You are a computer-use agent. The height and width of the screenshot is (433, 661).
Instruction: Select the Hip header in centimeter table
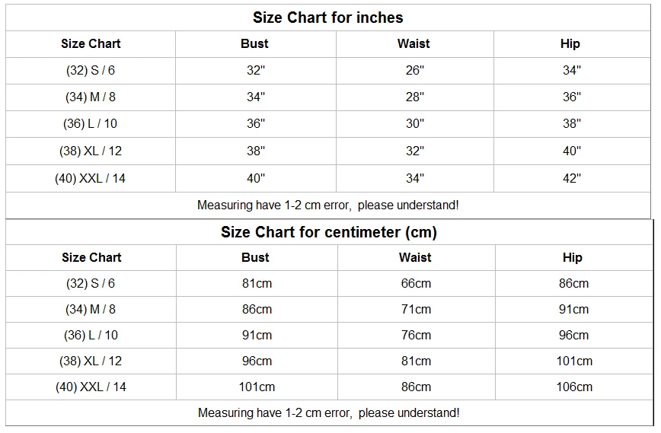point(573,257)
